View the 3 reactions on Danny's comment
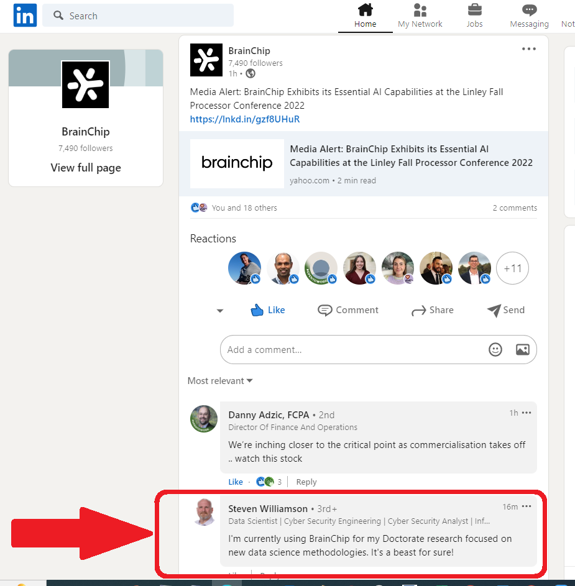Viewport: 575px width, 586px height. 269,482
